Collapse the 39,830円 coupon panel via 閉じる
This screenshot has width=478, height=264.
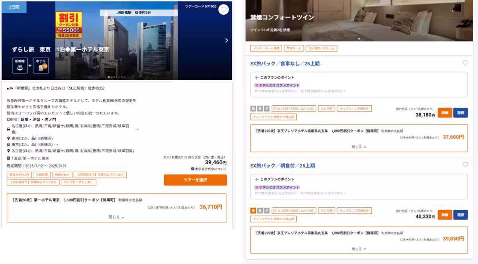[357, 249]
